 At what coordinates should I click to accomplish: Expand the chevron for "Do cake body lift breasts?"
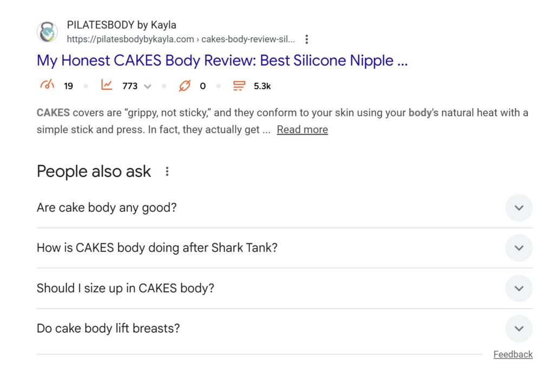click(x=519, y=329)
